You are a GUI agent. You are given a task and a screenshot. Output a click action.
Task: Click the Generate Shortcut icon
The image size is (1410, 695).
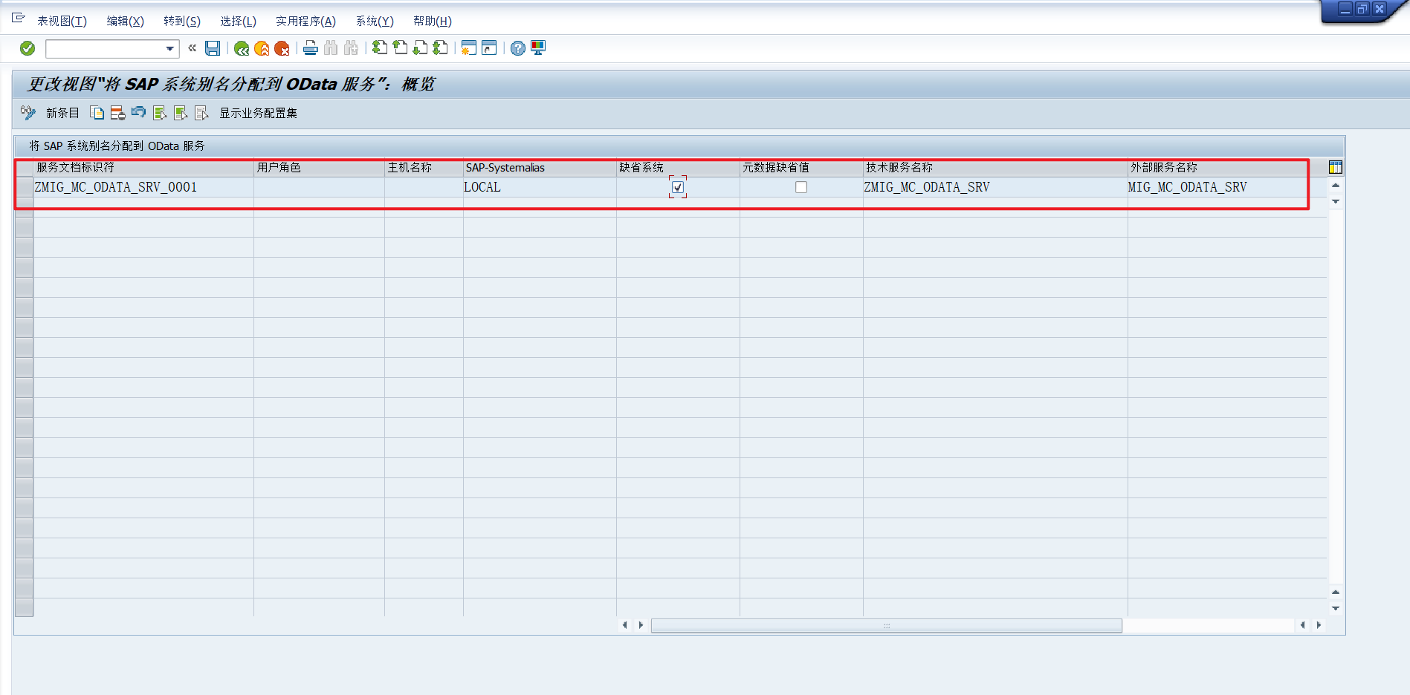(489, 48)
